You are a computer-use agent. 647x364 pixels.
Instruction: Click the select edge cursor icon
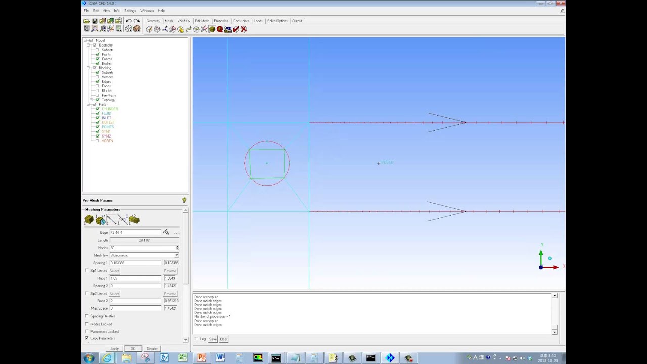(x=166, y=232)
